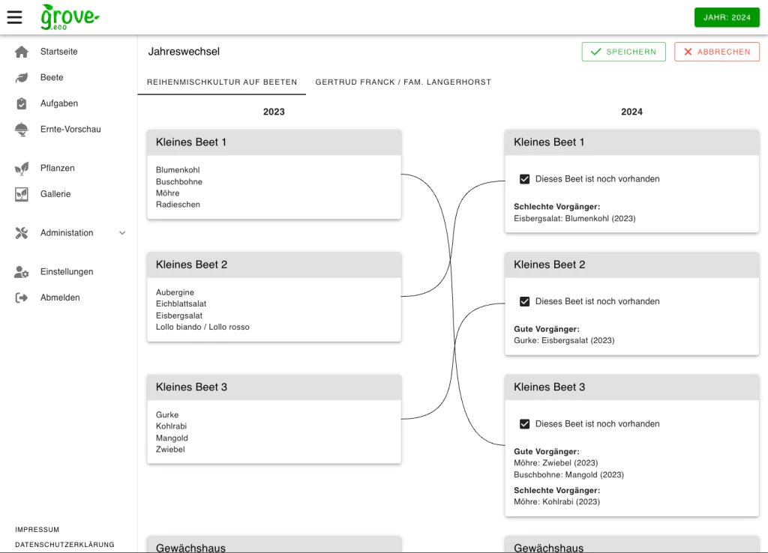
Task: Open the Impressum link
Action: click(x=37, y=530)
